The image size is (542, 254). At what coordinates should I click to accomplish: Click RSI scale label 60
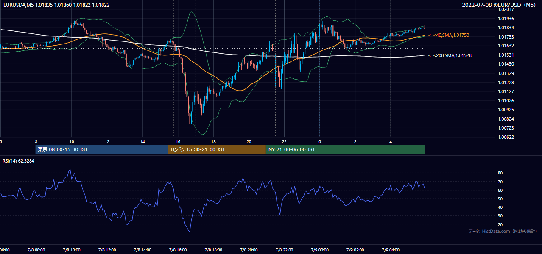(500, 190)
